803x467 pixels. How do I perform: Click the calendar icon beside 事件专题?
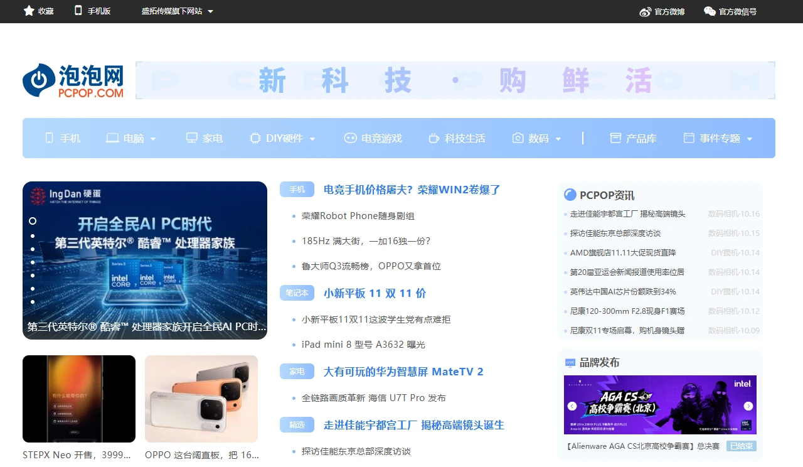point(689,138)
